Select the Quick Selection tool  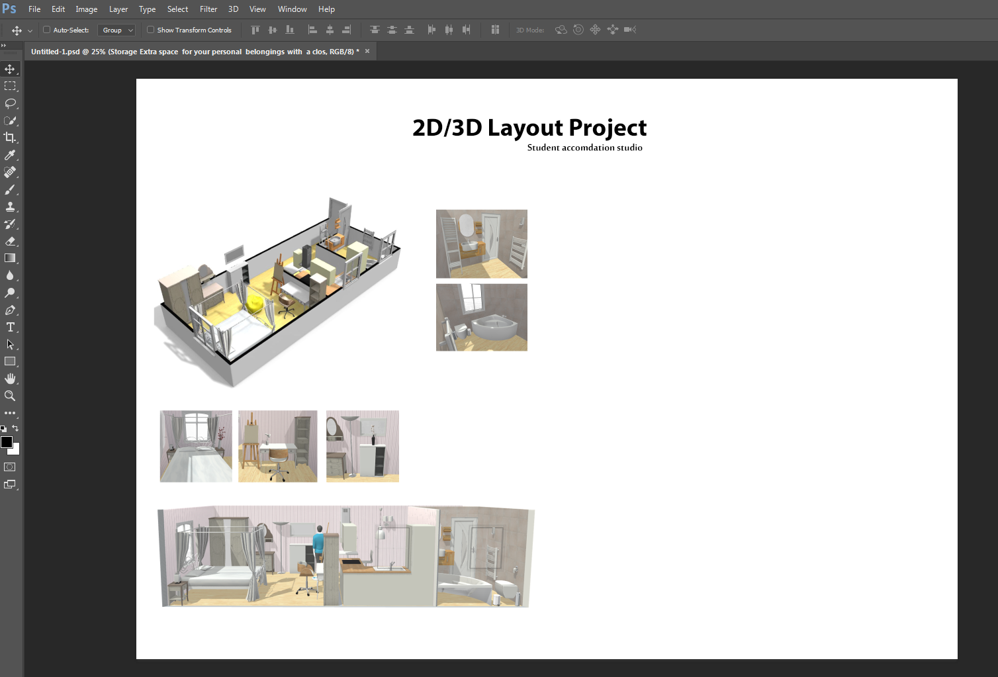(10, 120)
